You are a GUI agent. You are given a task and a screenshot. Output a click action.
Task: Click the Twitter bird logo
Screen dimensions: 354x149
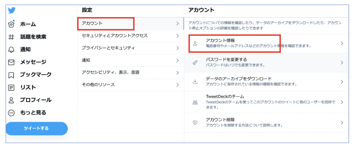[x=12, y=11]
